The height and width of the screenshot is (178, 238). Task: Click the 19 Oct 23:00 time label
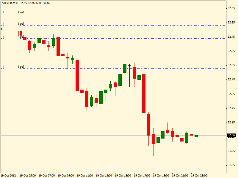(x=199, y=176)
